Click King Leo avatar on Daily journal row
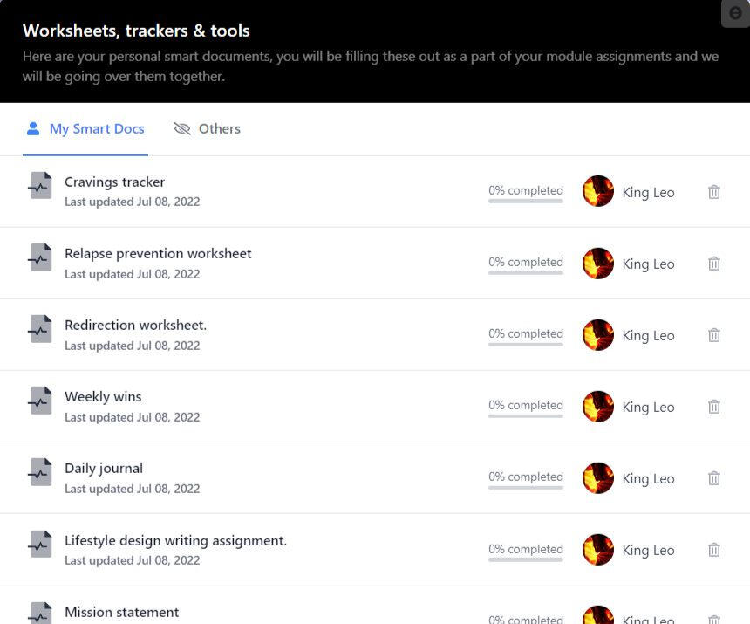 pyautogui.click(x=598, y=477)
